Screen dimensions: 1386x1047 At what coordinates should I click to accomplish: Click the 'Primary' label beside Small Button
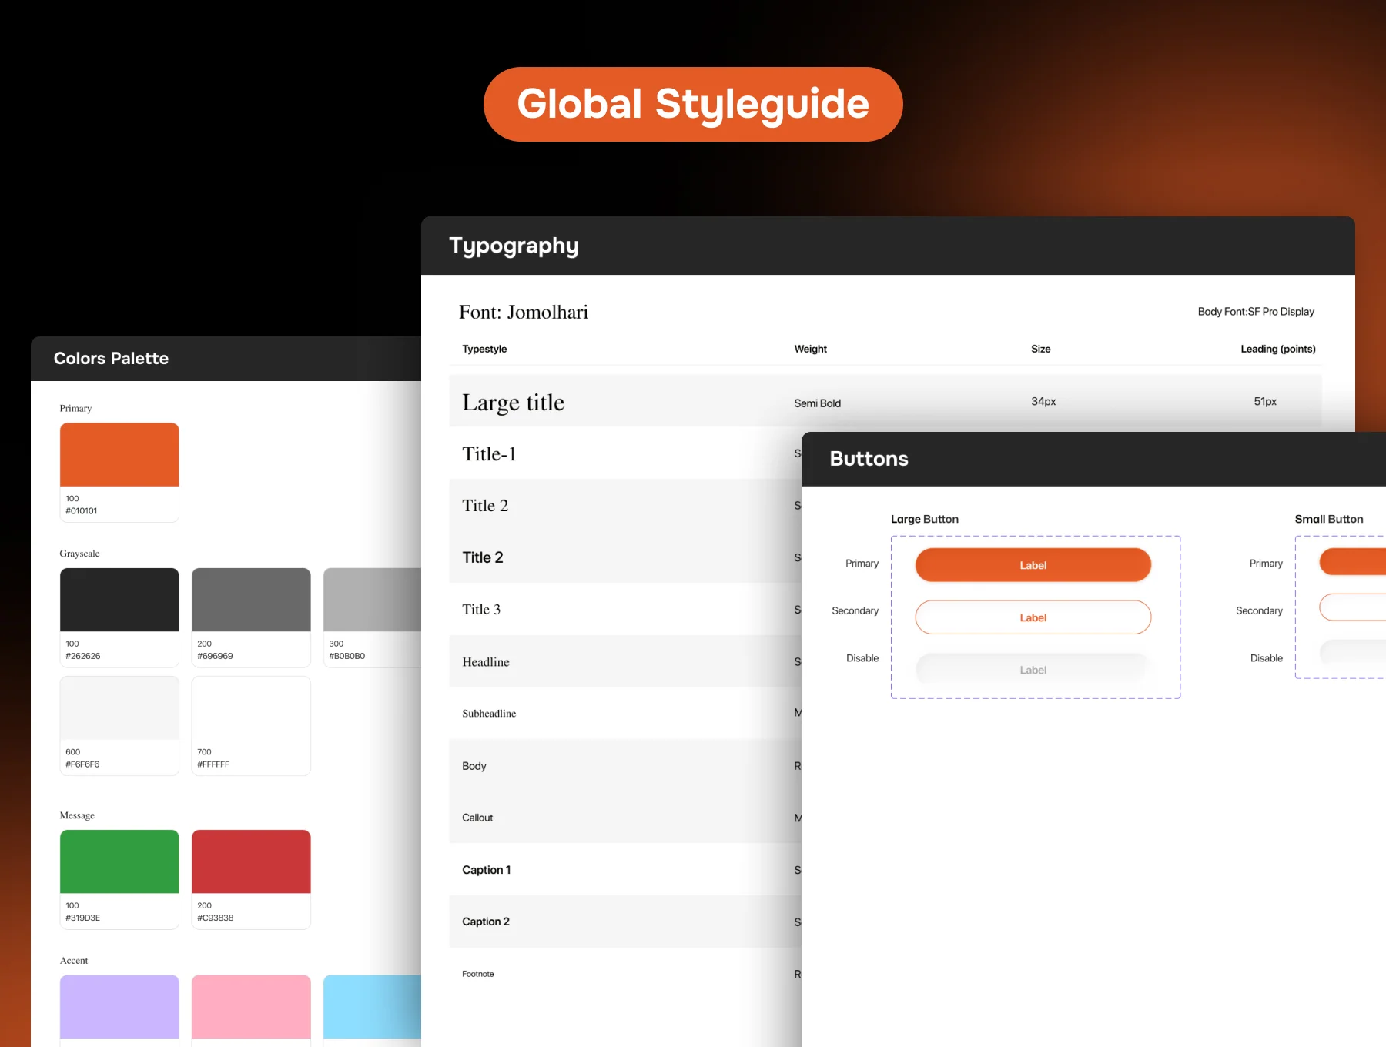coord(1266,564)
